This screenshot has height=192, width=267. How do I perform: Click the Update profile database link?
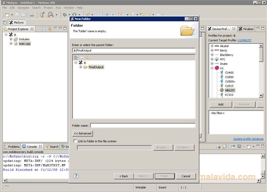248,139
